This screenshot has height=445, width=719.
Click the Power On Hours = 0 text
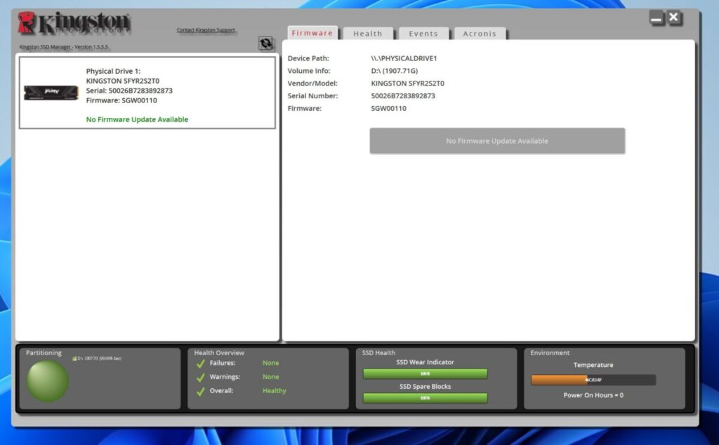tap(593, 395)
